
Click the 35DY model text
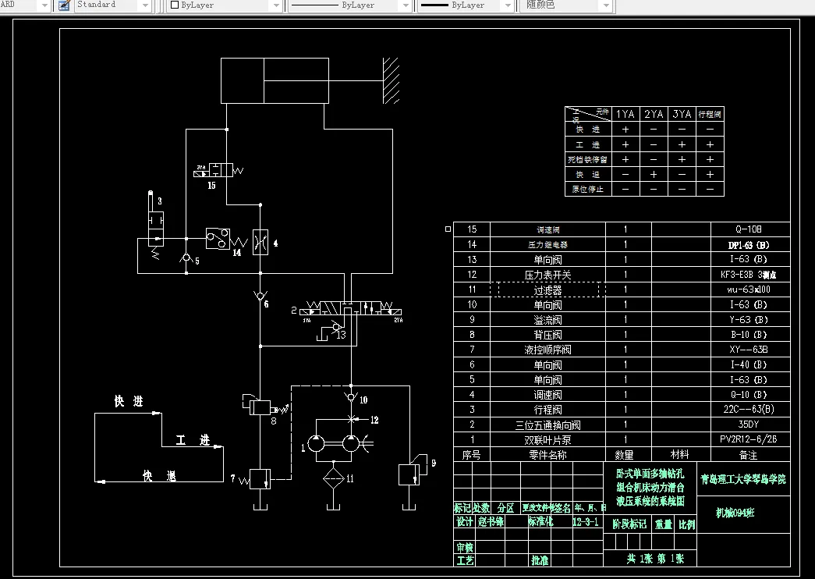click(749, 424)
